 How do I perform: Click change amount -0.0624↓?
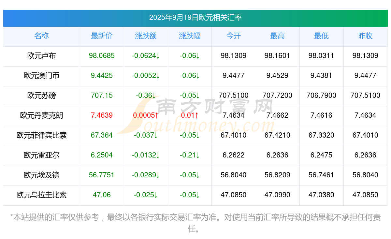point(146,56)
